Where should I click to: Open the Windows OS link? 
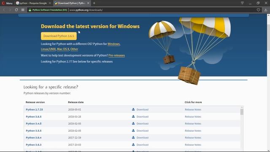(x=113, y=44)
